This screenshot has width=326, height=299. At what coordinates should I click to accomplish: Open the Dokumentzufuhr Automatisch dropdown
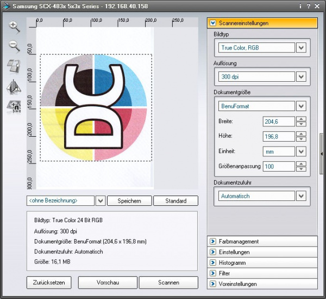[302, 196]
